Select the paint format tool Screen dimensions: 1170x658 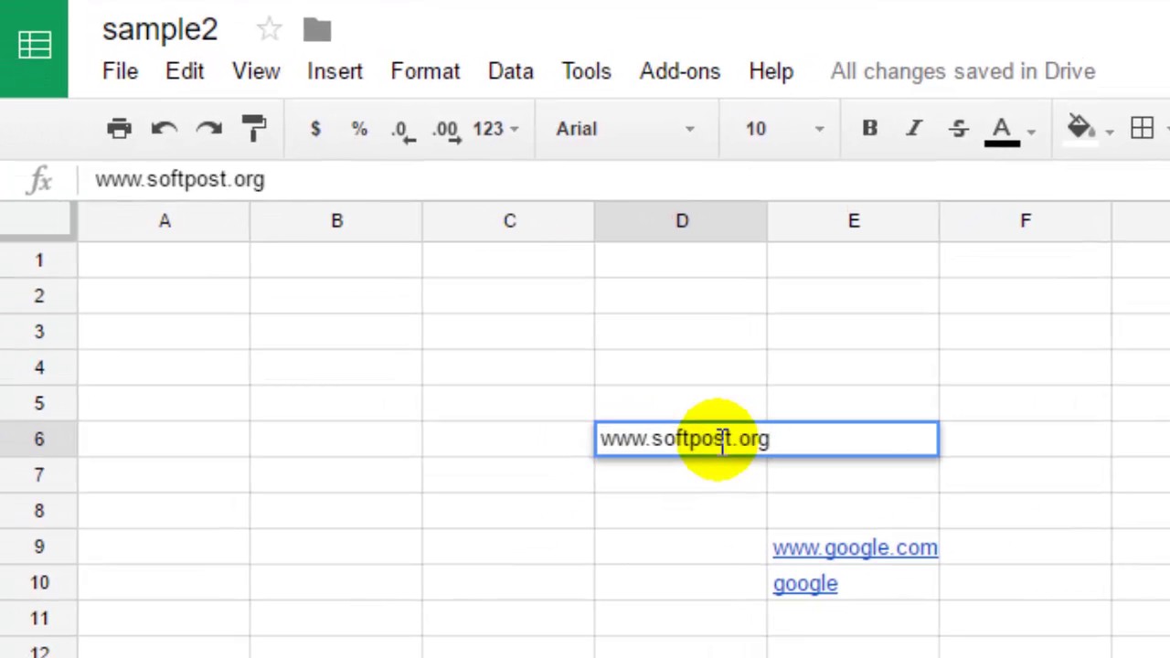click(254, 129)
